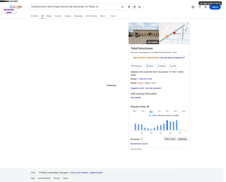The width and height of the screenshot is (226, 182).
Task: Click Add website link
Action: pyautogui.click(x=136, y=98)
